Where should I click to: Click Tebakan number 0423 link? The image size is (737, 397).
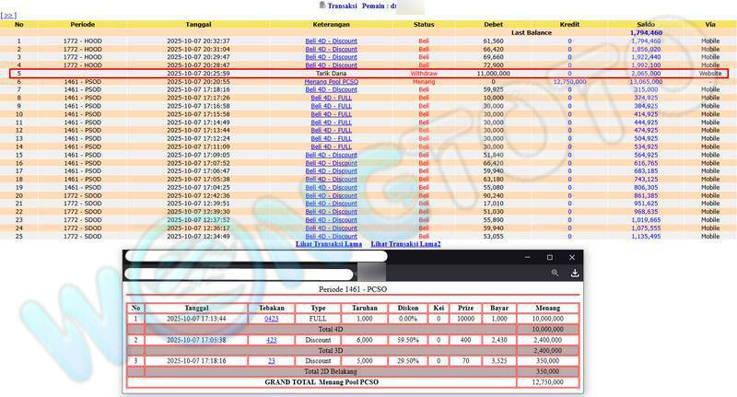(x=271, y=319)
